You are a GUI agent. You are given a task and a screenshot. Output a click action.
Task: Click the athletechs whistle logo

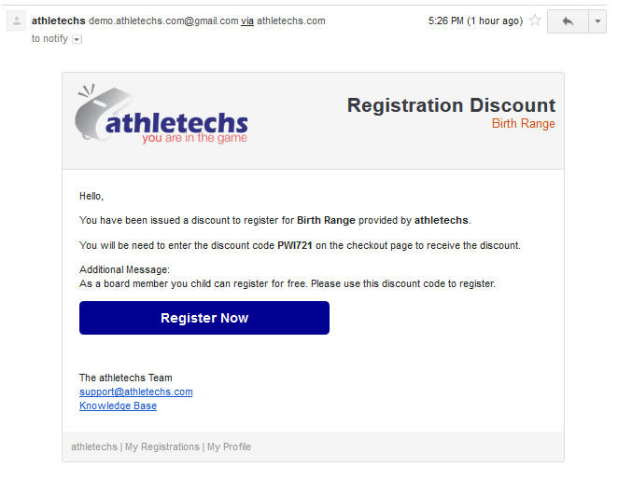click(161, 117)
